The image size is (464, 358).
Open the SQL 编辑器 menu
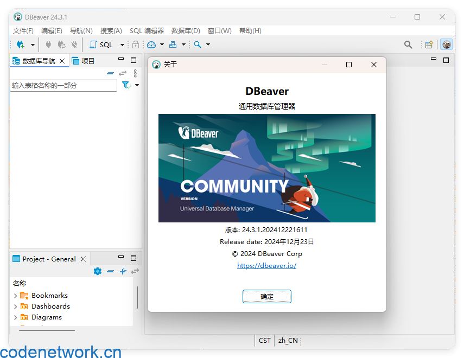pyautogui.click(x=147, y=31)
